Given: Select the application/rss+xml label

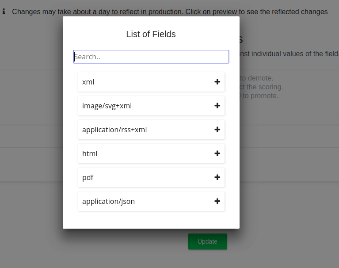Looking at the screenshot, I should (x=114, y=130).
